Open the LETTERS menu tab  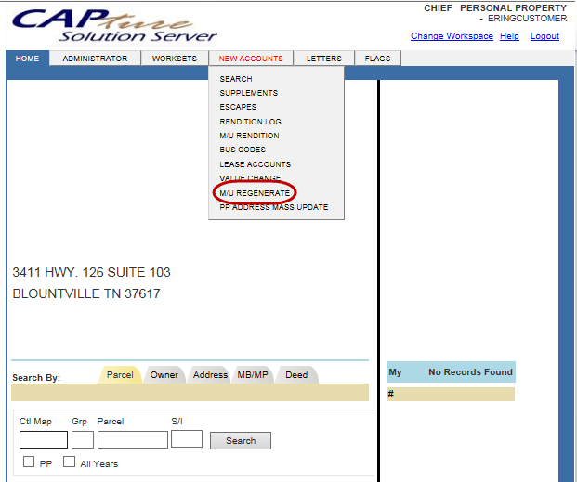(x=324, y=59)
